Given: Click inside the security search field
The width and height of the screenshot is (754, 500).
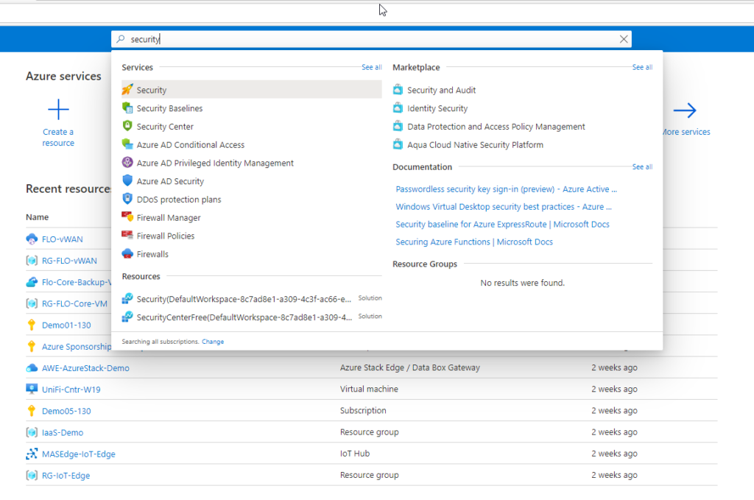Looking at the screenshot, I should pyautogui.click(x=368, y=39).
